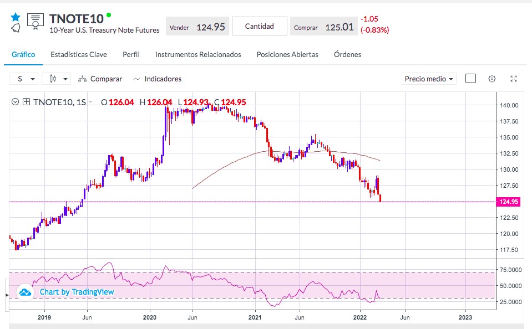The image size is (532, 329).
Task: Click the 124.95 current price label
Action: pos(508,202)
